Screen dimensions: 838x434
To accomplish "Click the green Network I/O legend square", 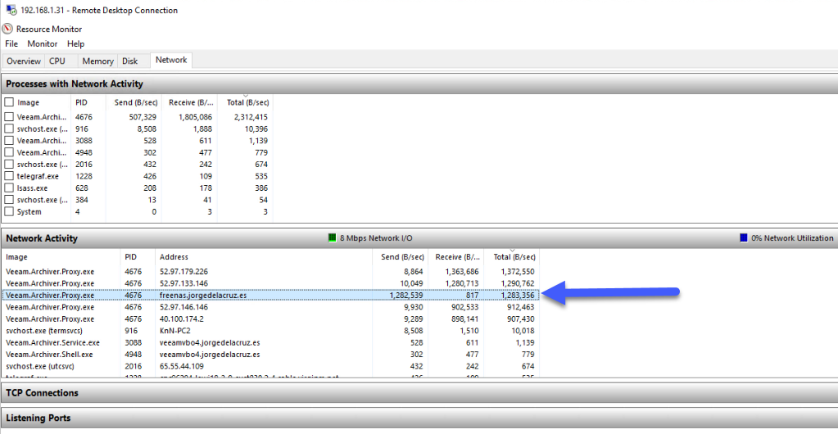I will point(332,237).
